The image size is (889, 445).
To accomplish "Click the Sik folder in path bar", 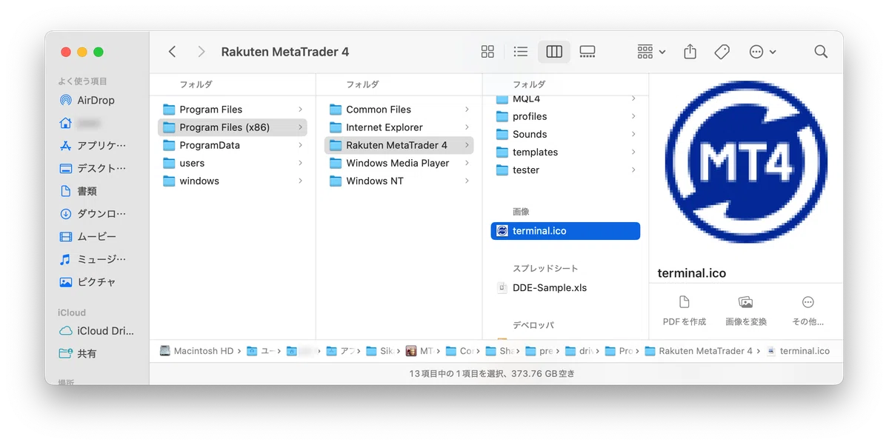I will (x=380, y=351).
